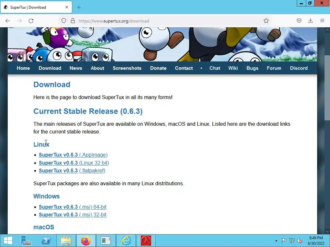Download SuperTux v0.6.3 msi 32-bit
The height and width of the screenshot is (247, 330).
click(73, 215)
